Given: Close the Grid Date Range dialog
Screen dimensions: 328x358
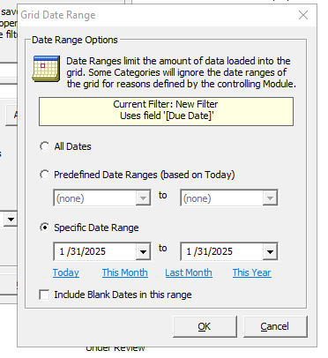Looking at the screenshot, I should 303,15.
